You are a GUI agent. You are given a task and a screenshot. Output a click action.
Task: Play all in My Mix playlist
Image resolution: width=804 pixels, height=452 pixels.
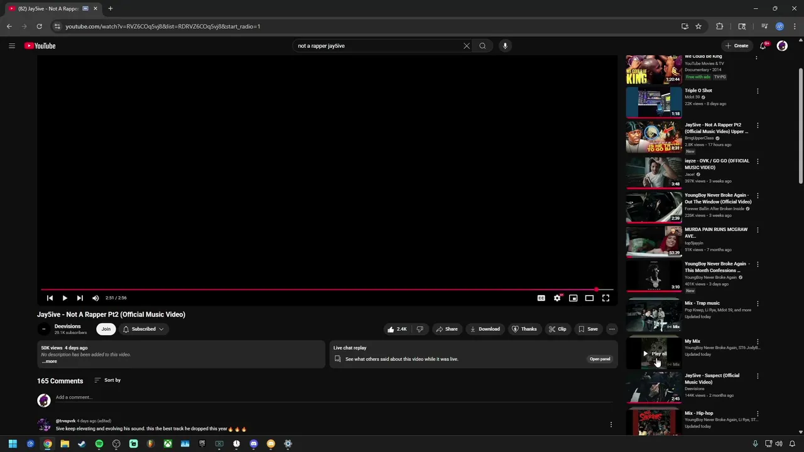click(x=654, y=353)
